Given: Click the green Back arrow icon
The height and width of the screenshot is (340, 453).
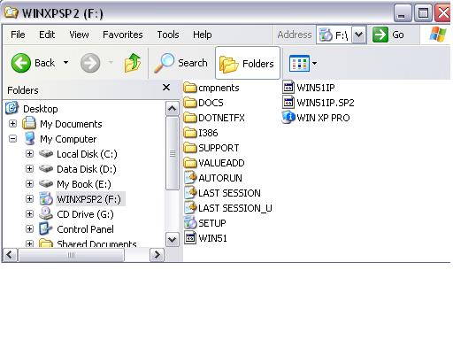Looking at the screenshot, I should (x=20, y=63).
